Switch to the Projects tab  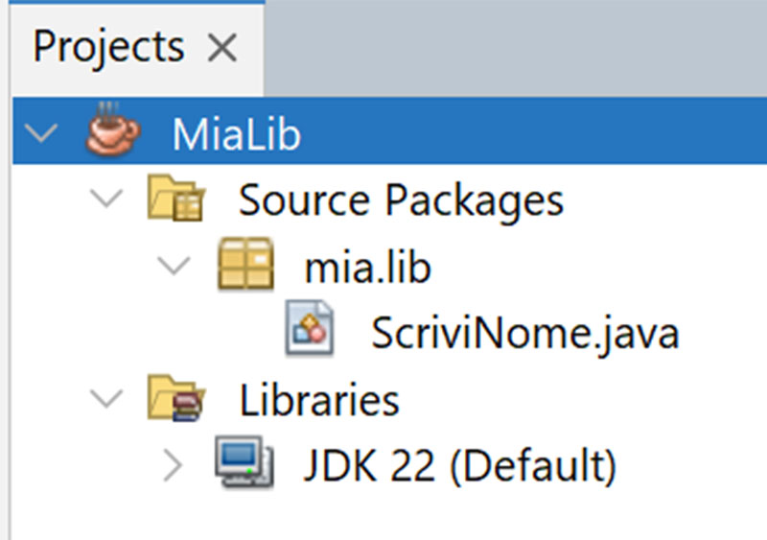(108, 47)
